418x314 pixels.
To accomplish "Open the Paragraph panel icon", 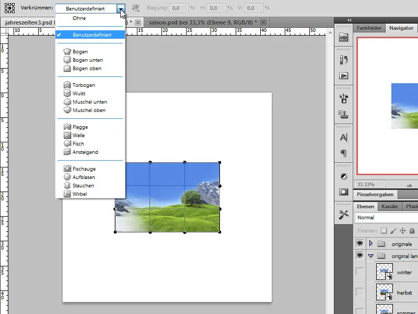I will (x=343, y=153).
